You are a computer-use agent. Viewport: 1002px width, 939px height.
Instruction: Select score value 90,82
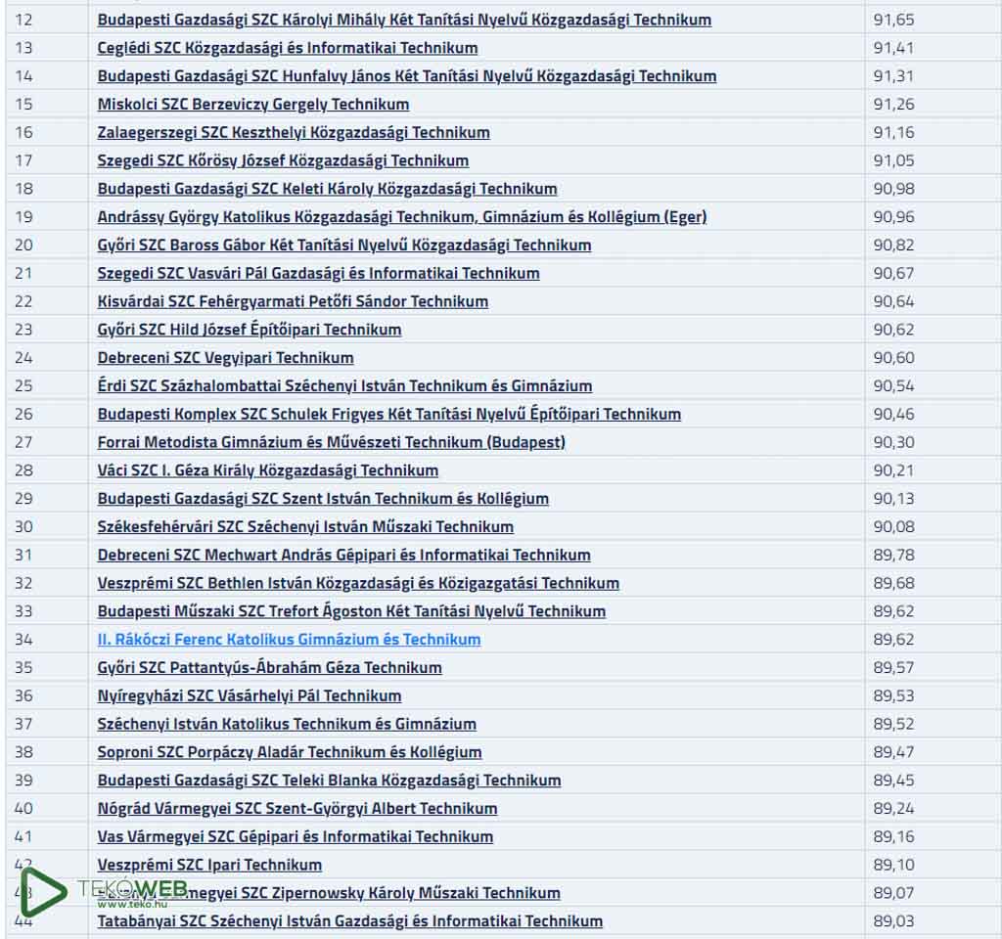pyautogui.click(x=893, y=245)
